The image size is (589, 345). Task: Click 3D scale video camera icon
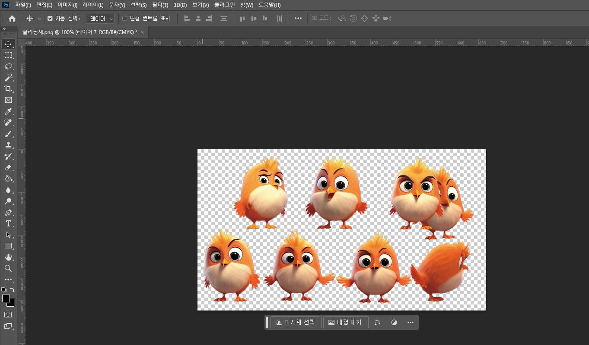[x=387, y=19]
